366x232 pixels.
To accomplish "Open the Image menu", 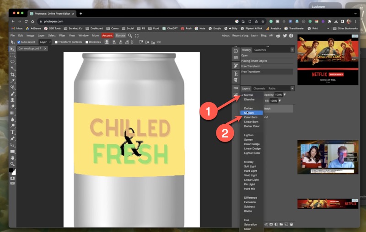I will [x=30, y=36].
